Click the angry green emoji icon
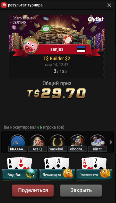The image size is (116, 203). [30, 173]
